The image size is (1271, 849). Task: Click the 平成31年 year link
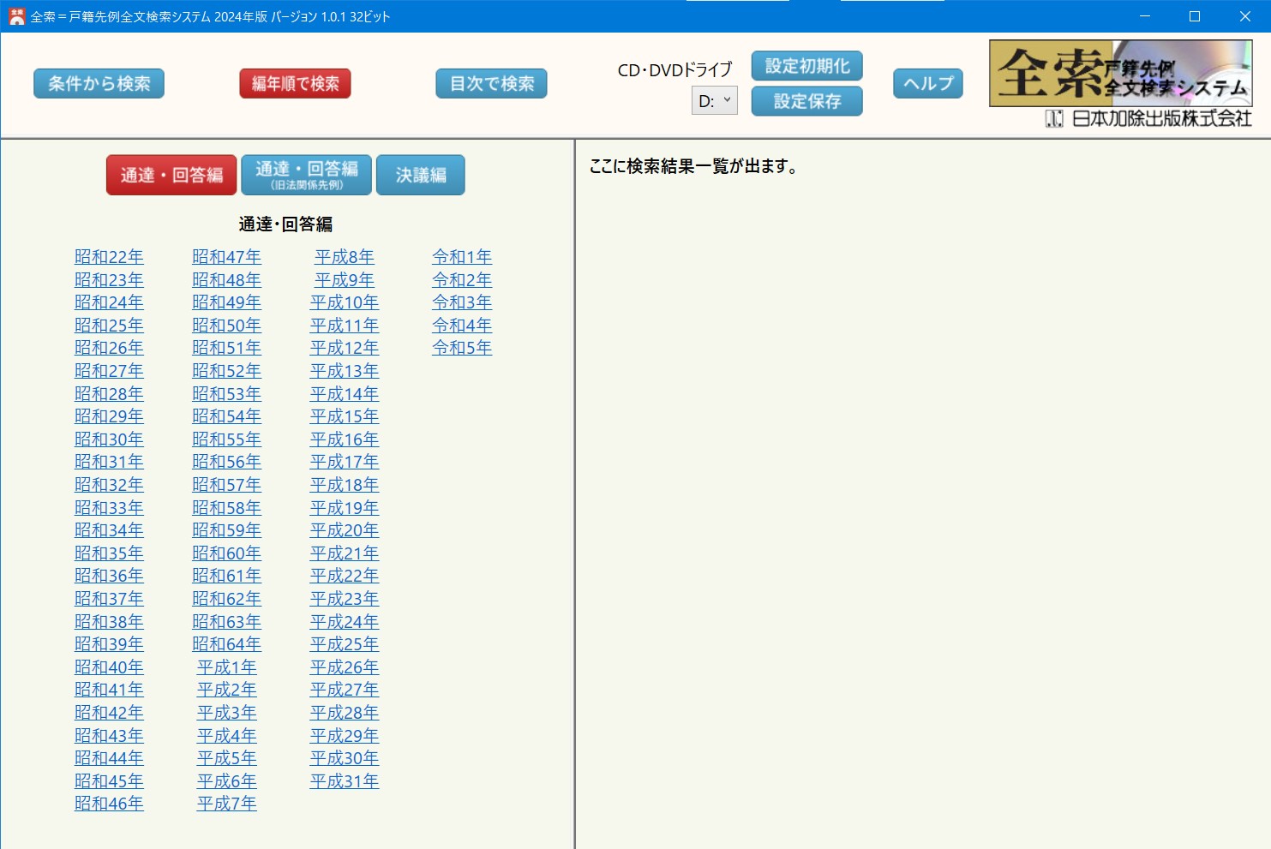(345, 781)
